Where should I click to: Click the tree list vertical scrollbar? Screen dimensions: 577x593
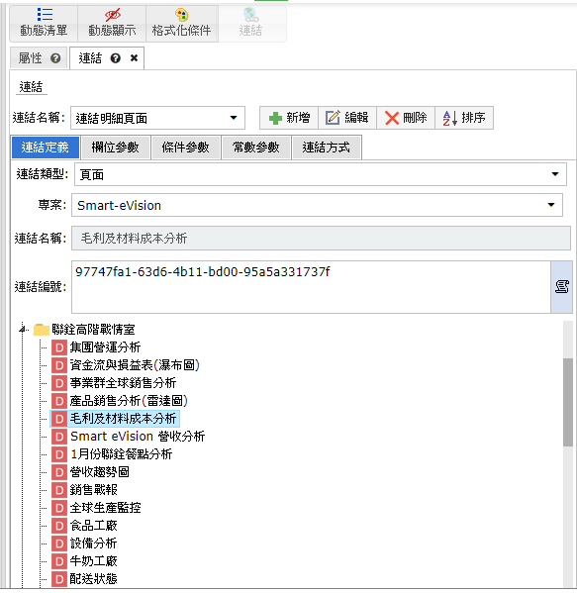pos(567,402)
